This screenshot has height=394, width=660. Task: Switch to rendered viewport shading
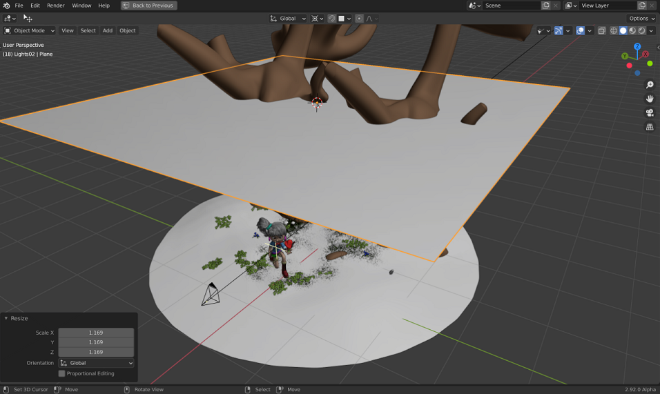coord(641,30)
